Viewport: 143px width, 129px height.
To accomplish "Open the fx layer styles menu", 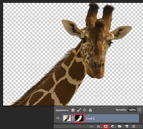I will [x=99, y=126].
